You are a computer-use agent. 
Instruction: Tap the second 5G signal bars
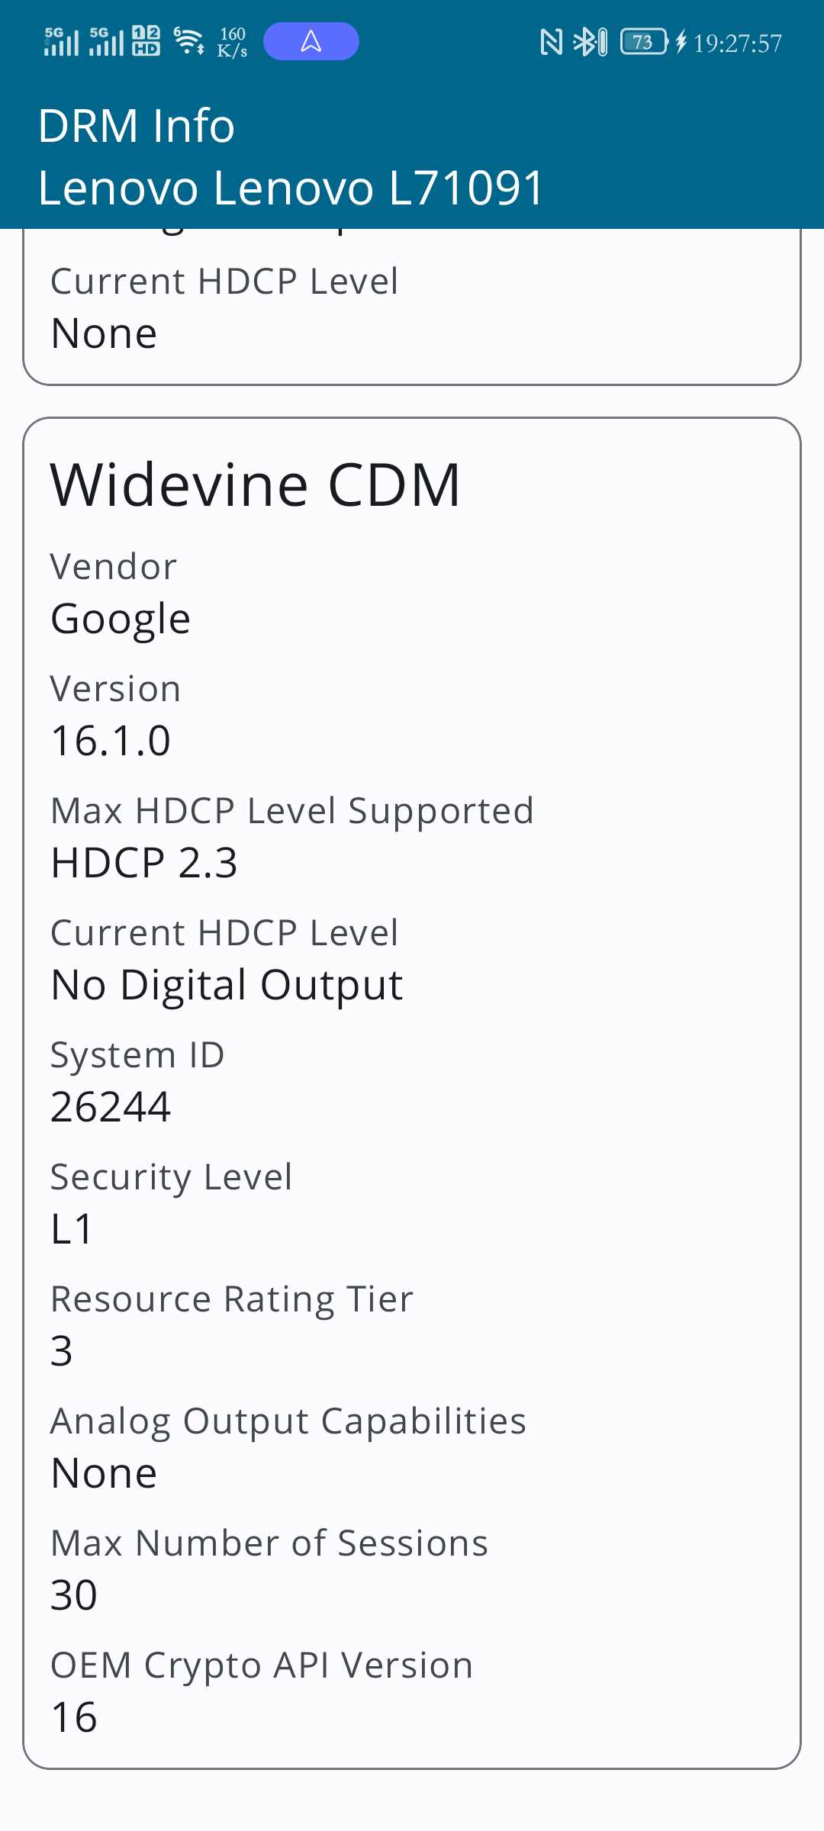107,41
